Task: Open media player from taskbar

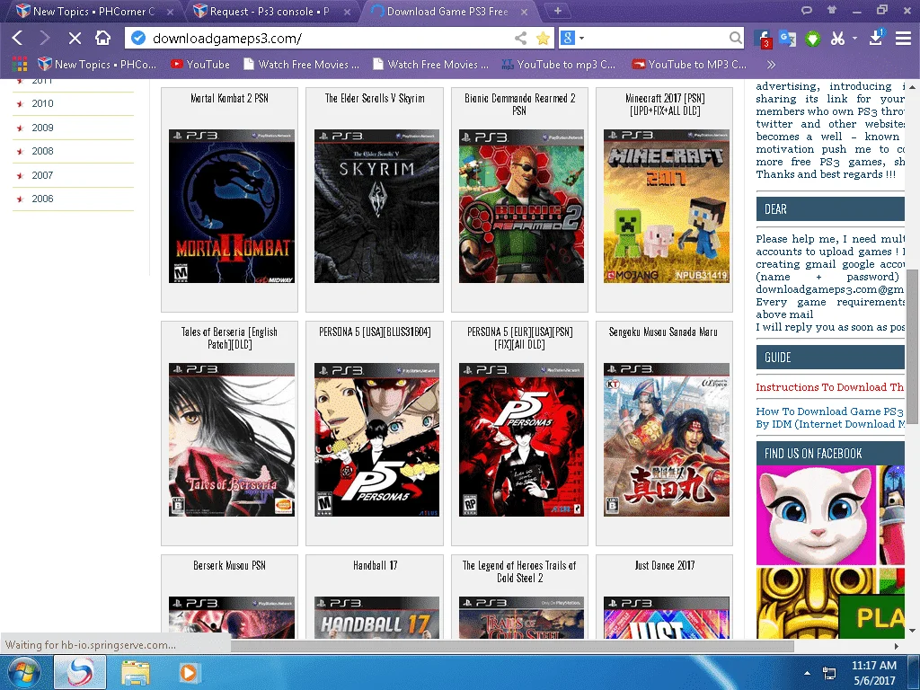Action: tap(189, 672)
